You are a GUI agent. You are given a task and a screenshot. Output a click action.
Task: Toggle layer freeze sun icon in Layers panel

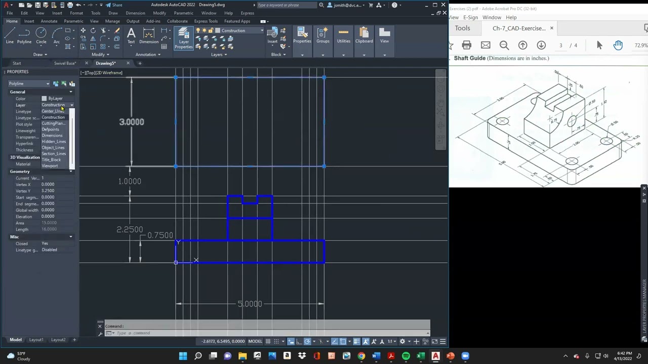point(204,30)
